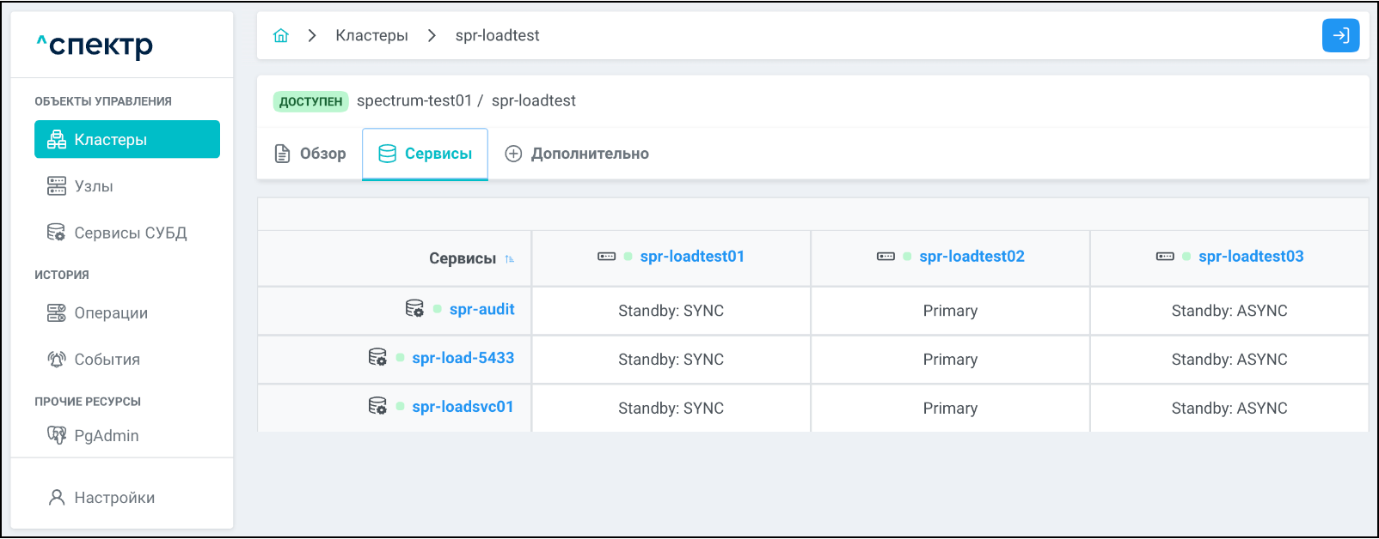Viewport: 1379px width, 539px height.
Task: Go to Сервисы СУБД in sidebar
Action: pos(130,233)
